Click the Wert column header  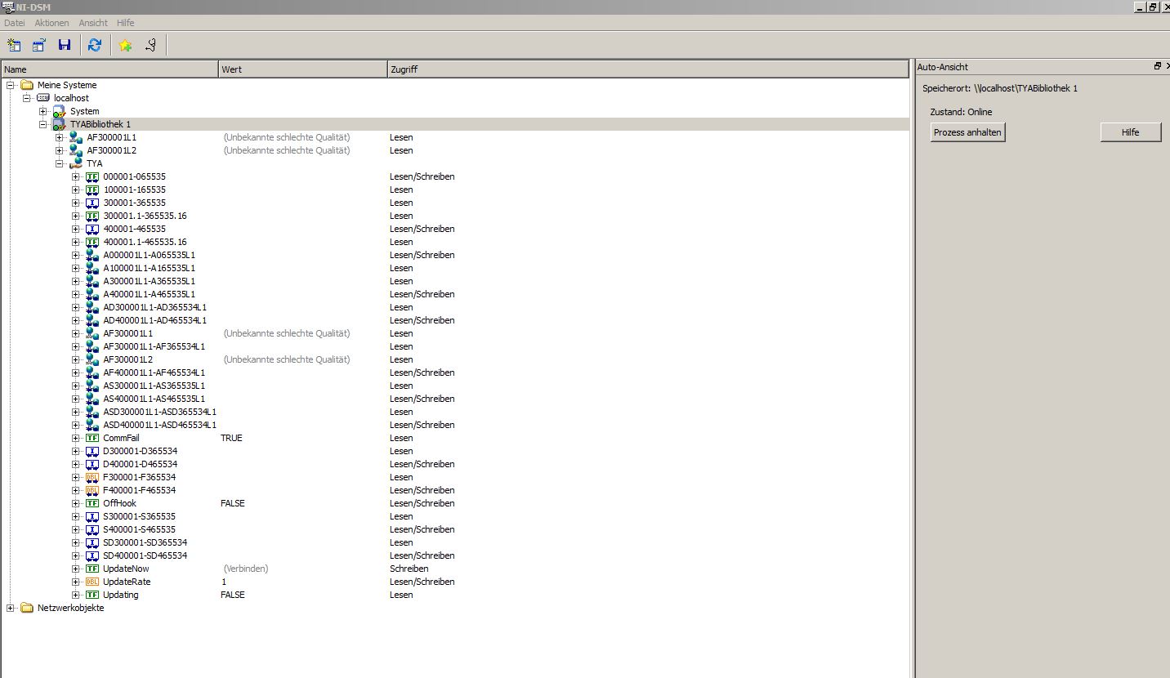303,69
